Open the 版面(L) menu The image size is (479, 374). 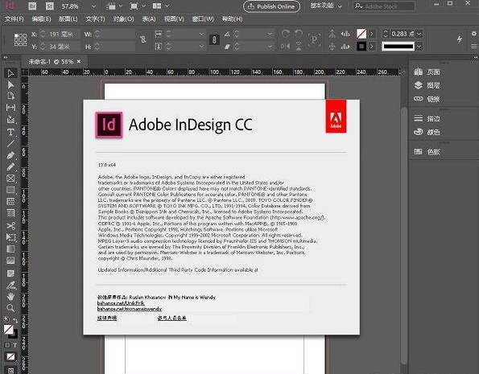pos(68,19)
